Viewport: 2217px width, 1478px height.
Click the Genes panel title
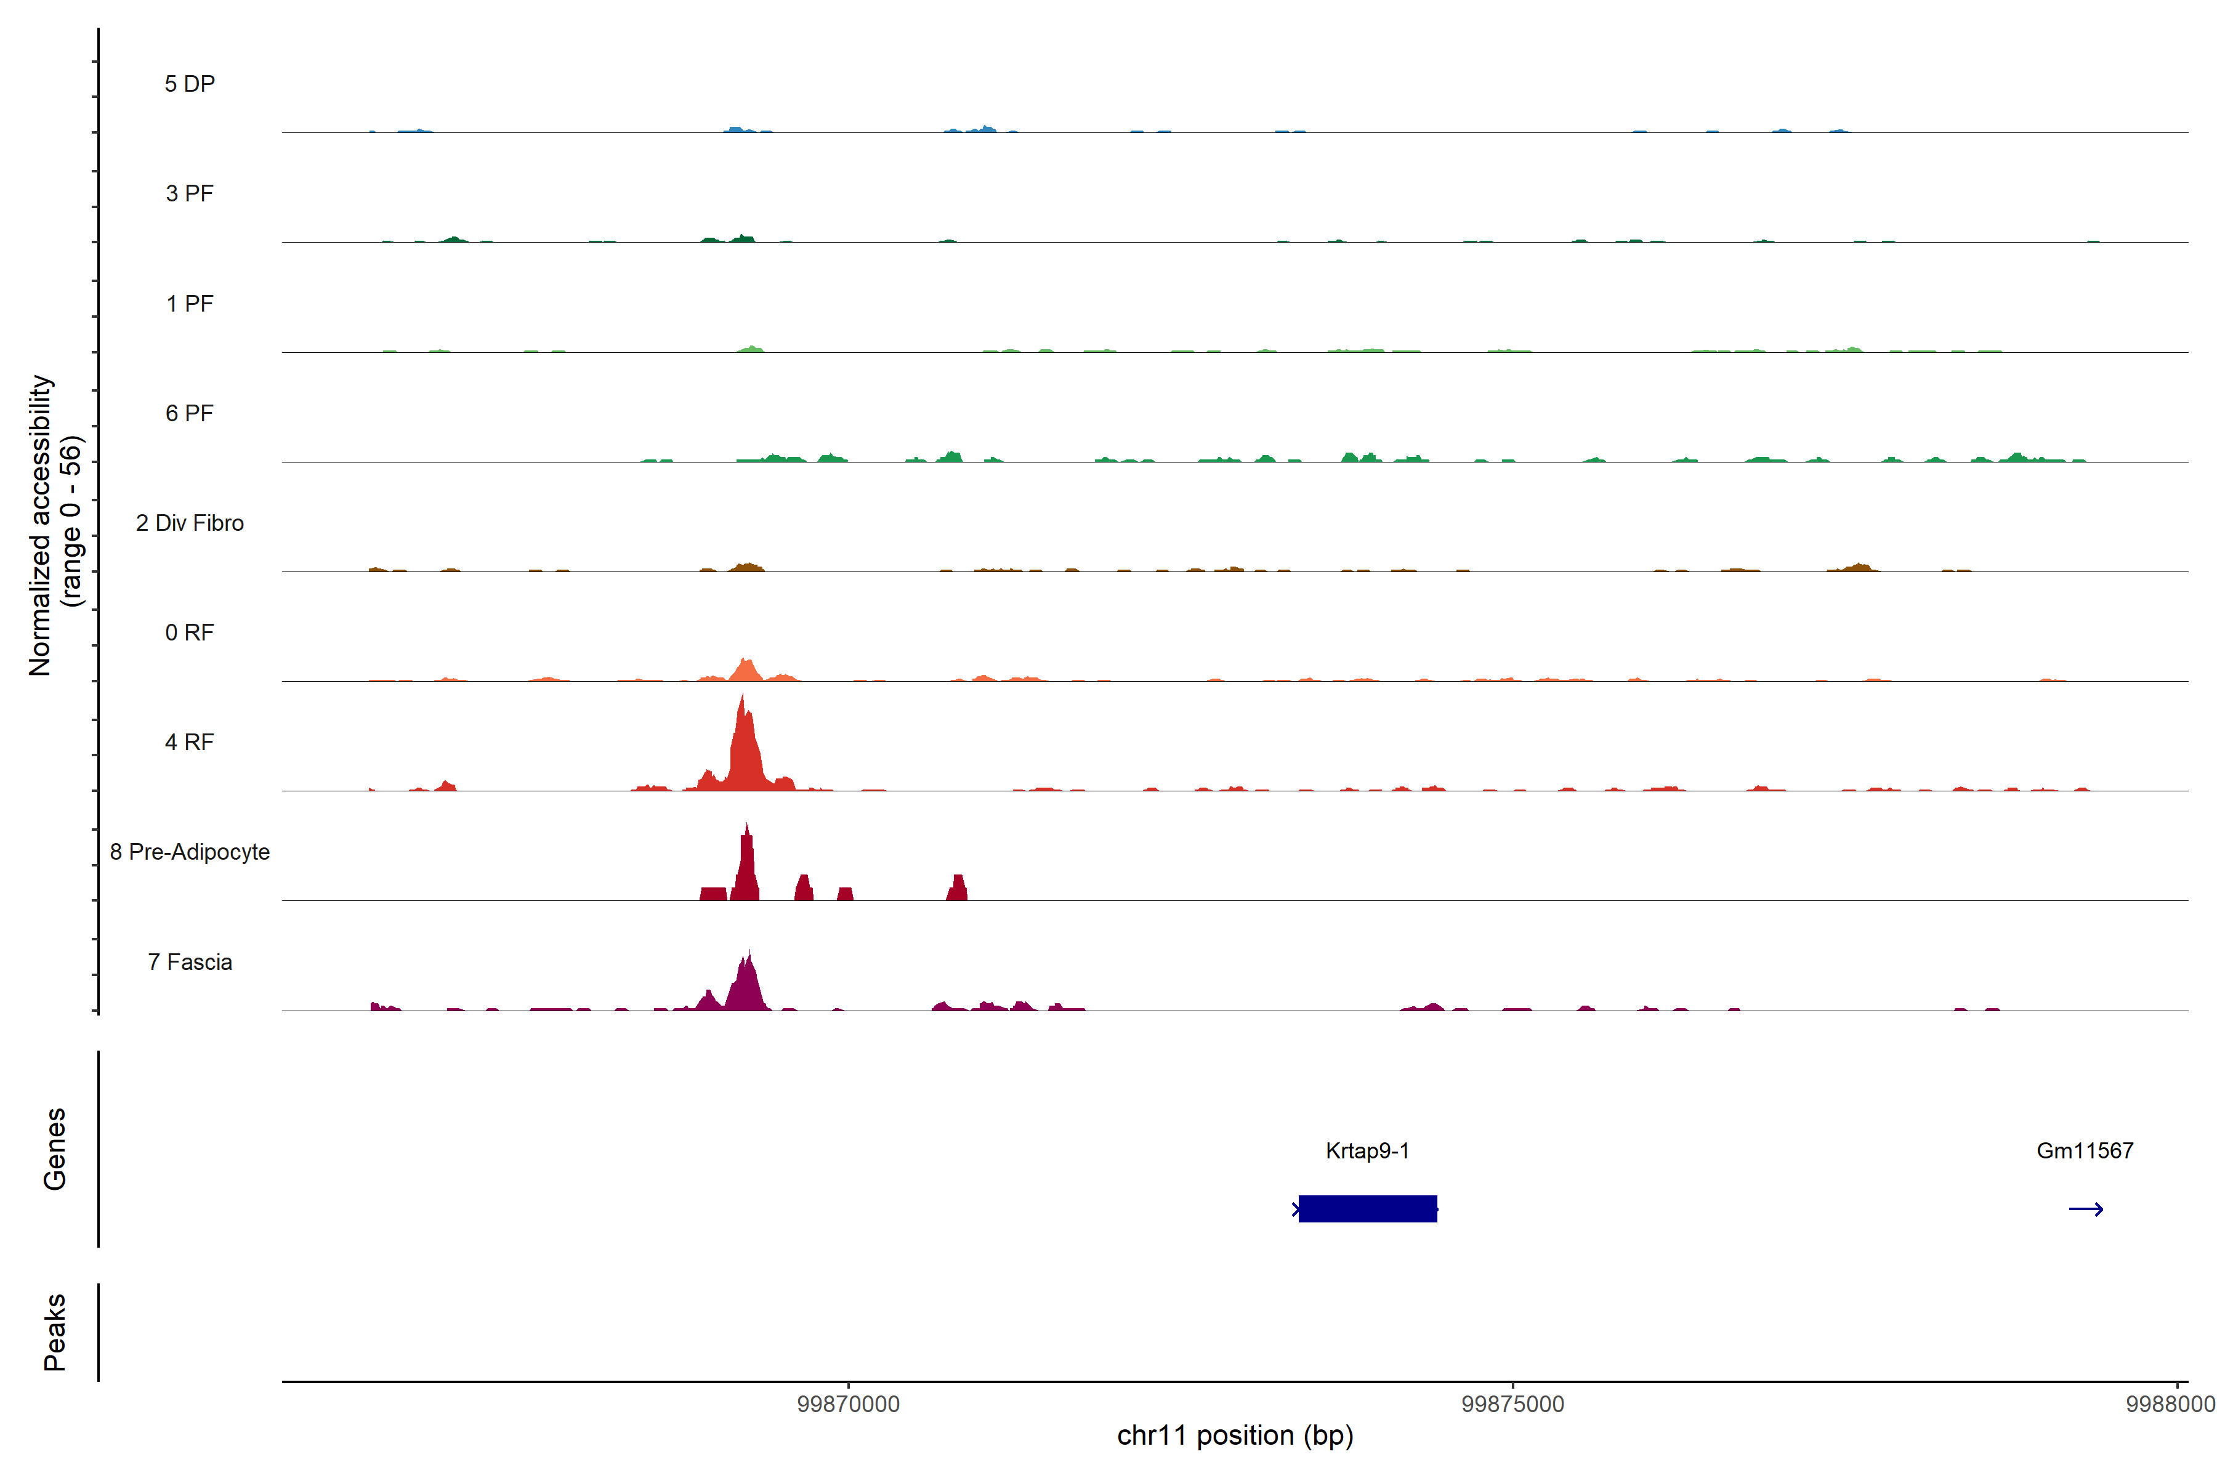point(55,1148)
